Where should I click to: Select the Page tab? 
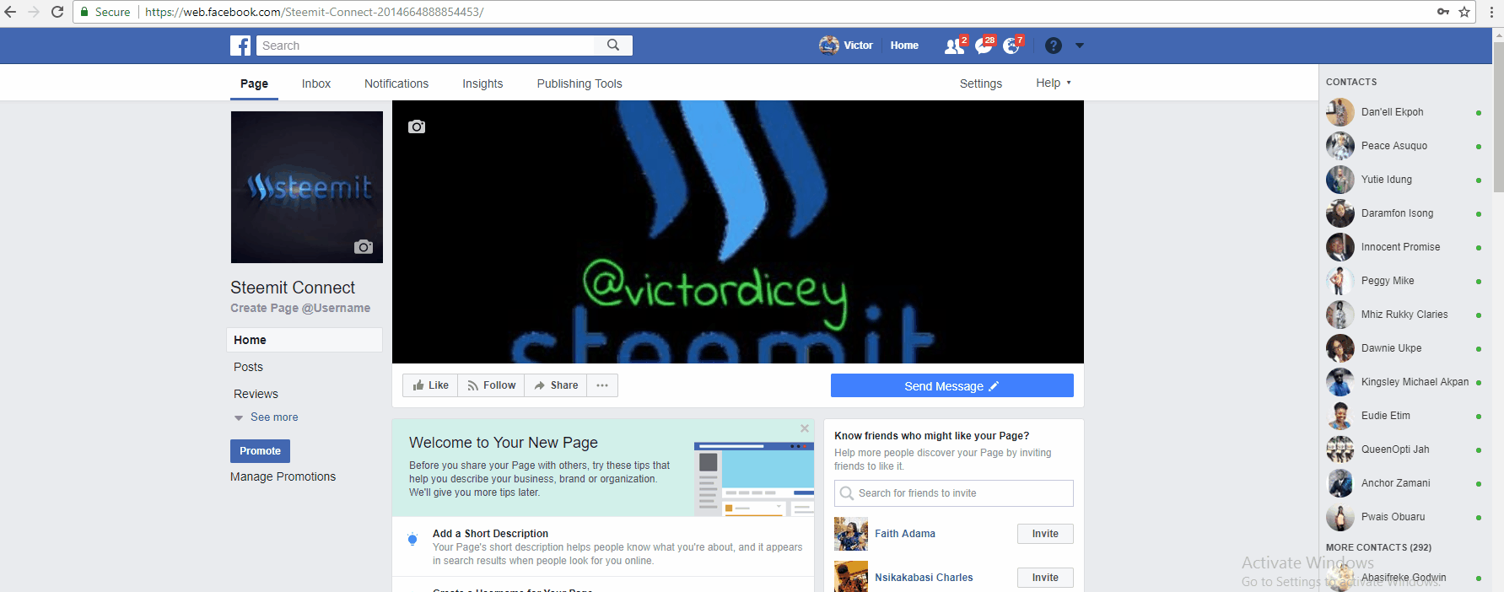pos(254,83)
